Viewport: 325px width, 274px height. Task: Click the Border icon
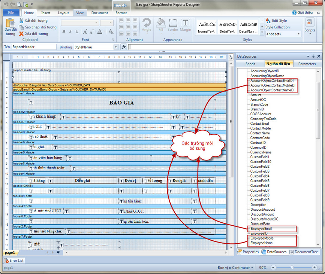(173, 23)
